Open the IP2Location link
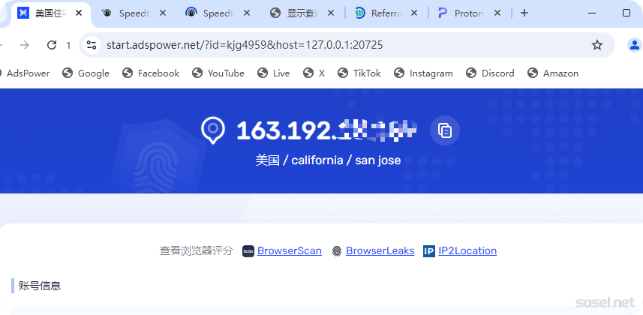Screen dimensions: 643x315 click(x=467, y=251)
